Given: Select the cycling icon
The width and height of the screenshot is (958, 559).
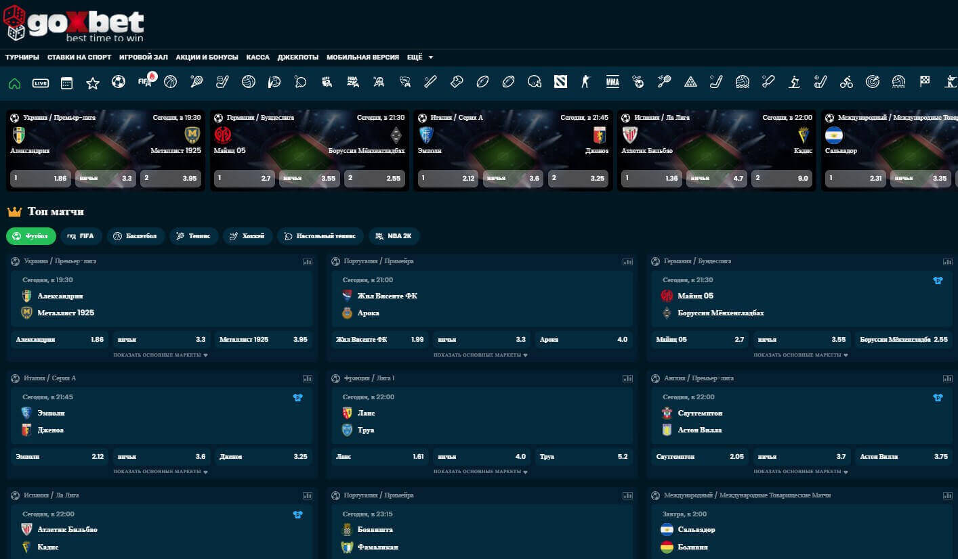Looking at the screenshot, I should coord(846,82).
